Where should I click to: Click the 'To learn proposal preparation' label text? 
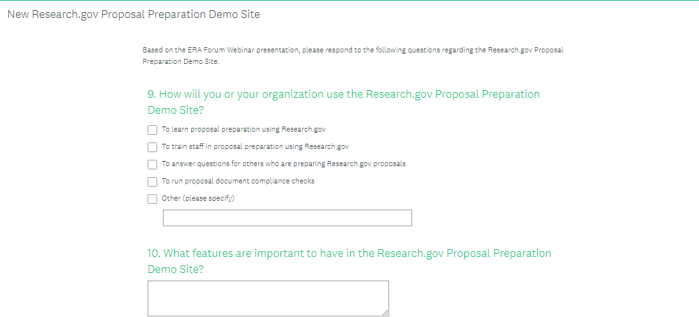point(243,129)
